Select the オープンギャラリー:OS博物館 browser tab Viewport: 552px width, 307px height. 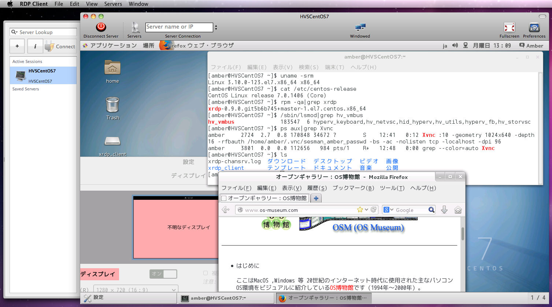point(264,198)
